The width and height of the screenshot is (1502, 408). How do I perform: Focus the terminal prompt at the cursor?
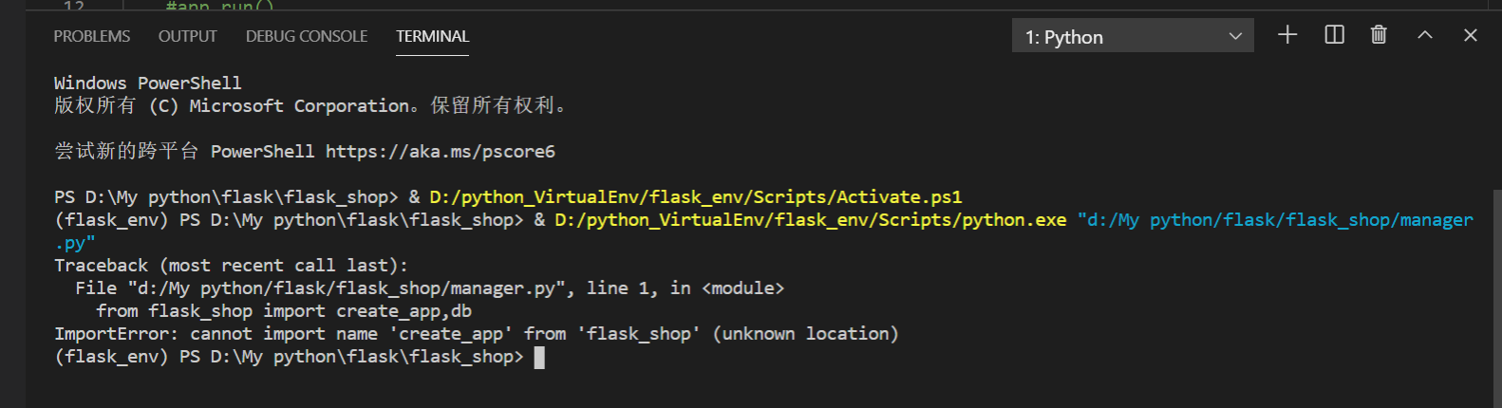click(x=539, y=357)
